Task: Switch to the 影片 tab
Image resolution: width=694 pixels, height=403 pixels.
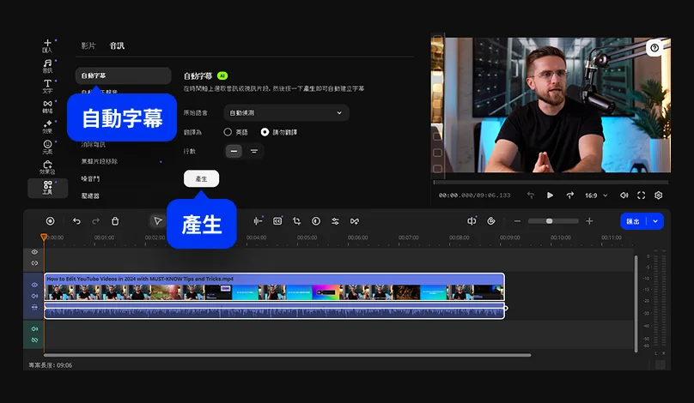Action: (88, 45)
